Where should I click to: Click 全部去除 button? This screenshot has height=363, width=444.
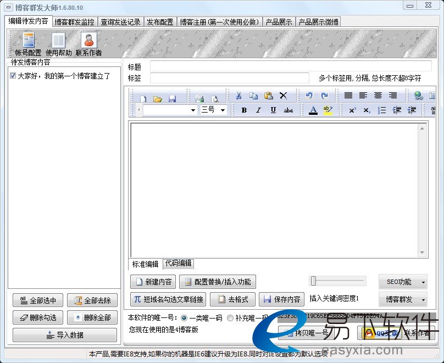(x=92, y=300)
